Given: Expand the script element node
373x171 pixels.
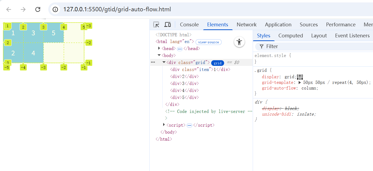Looking at the screenshot, I should point(164,125).
